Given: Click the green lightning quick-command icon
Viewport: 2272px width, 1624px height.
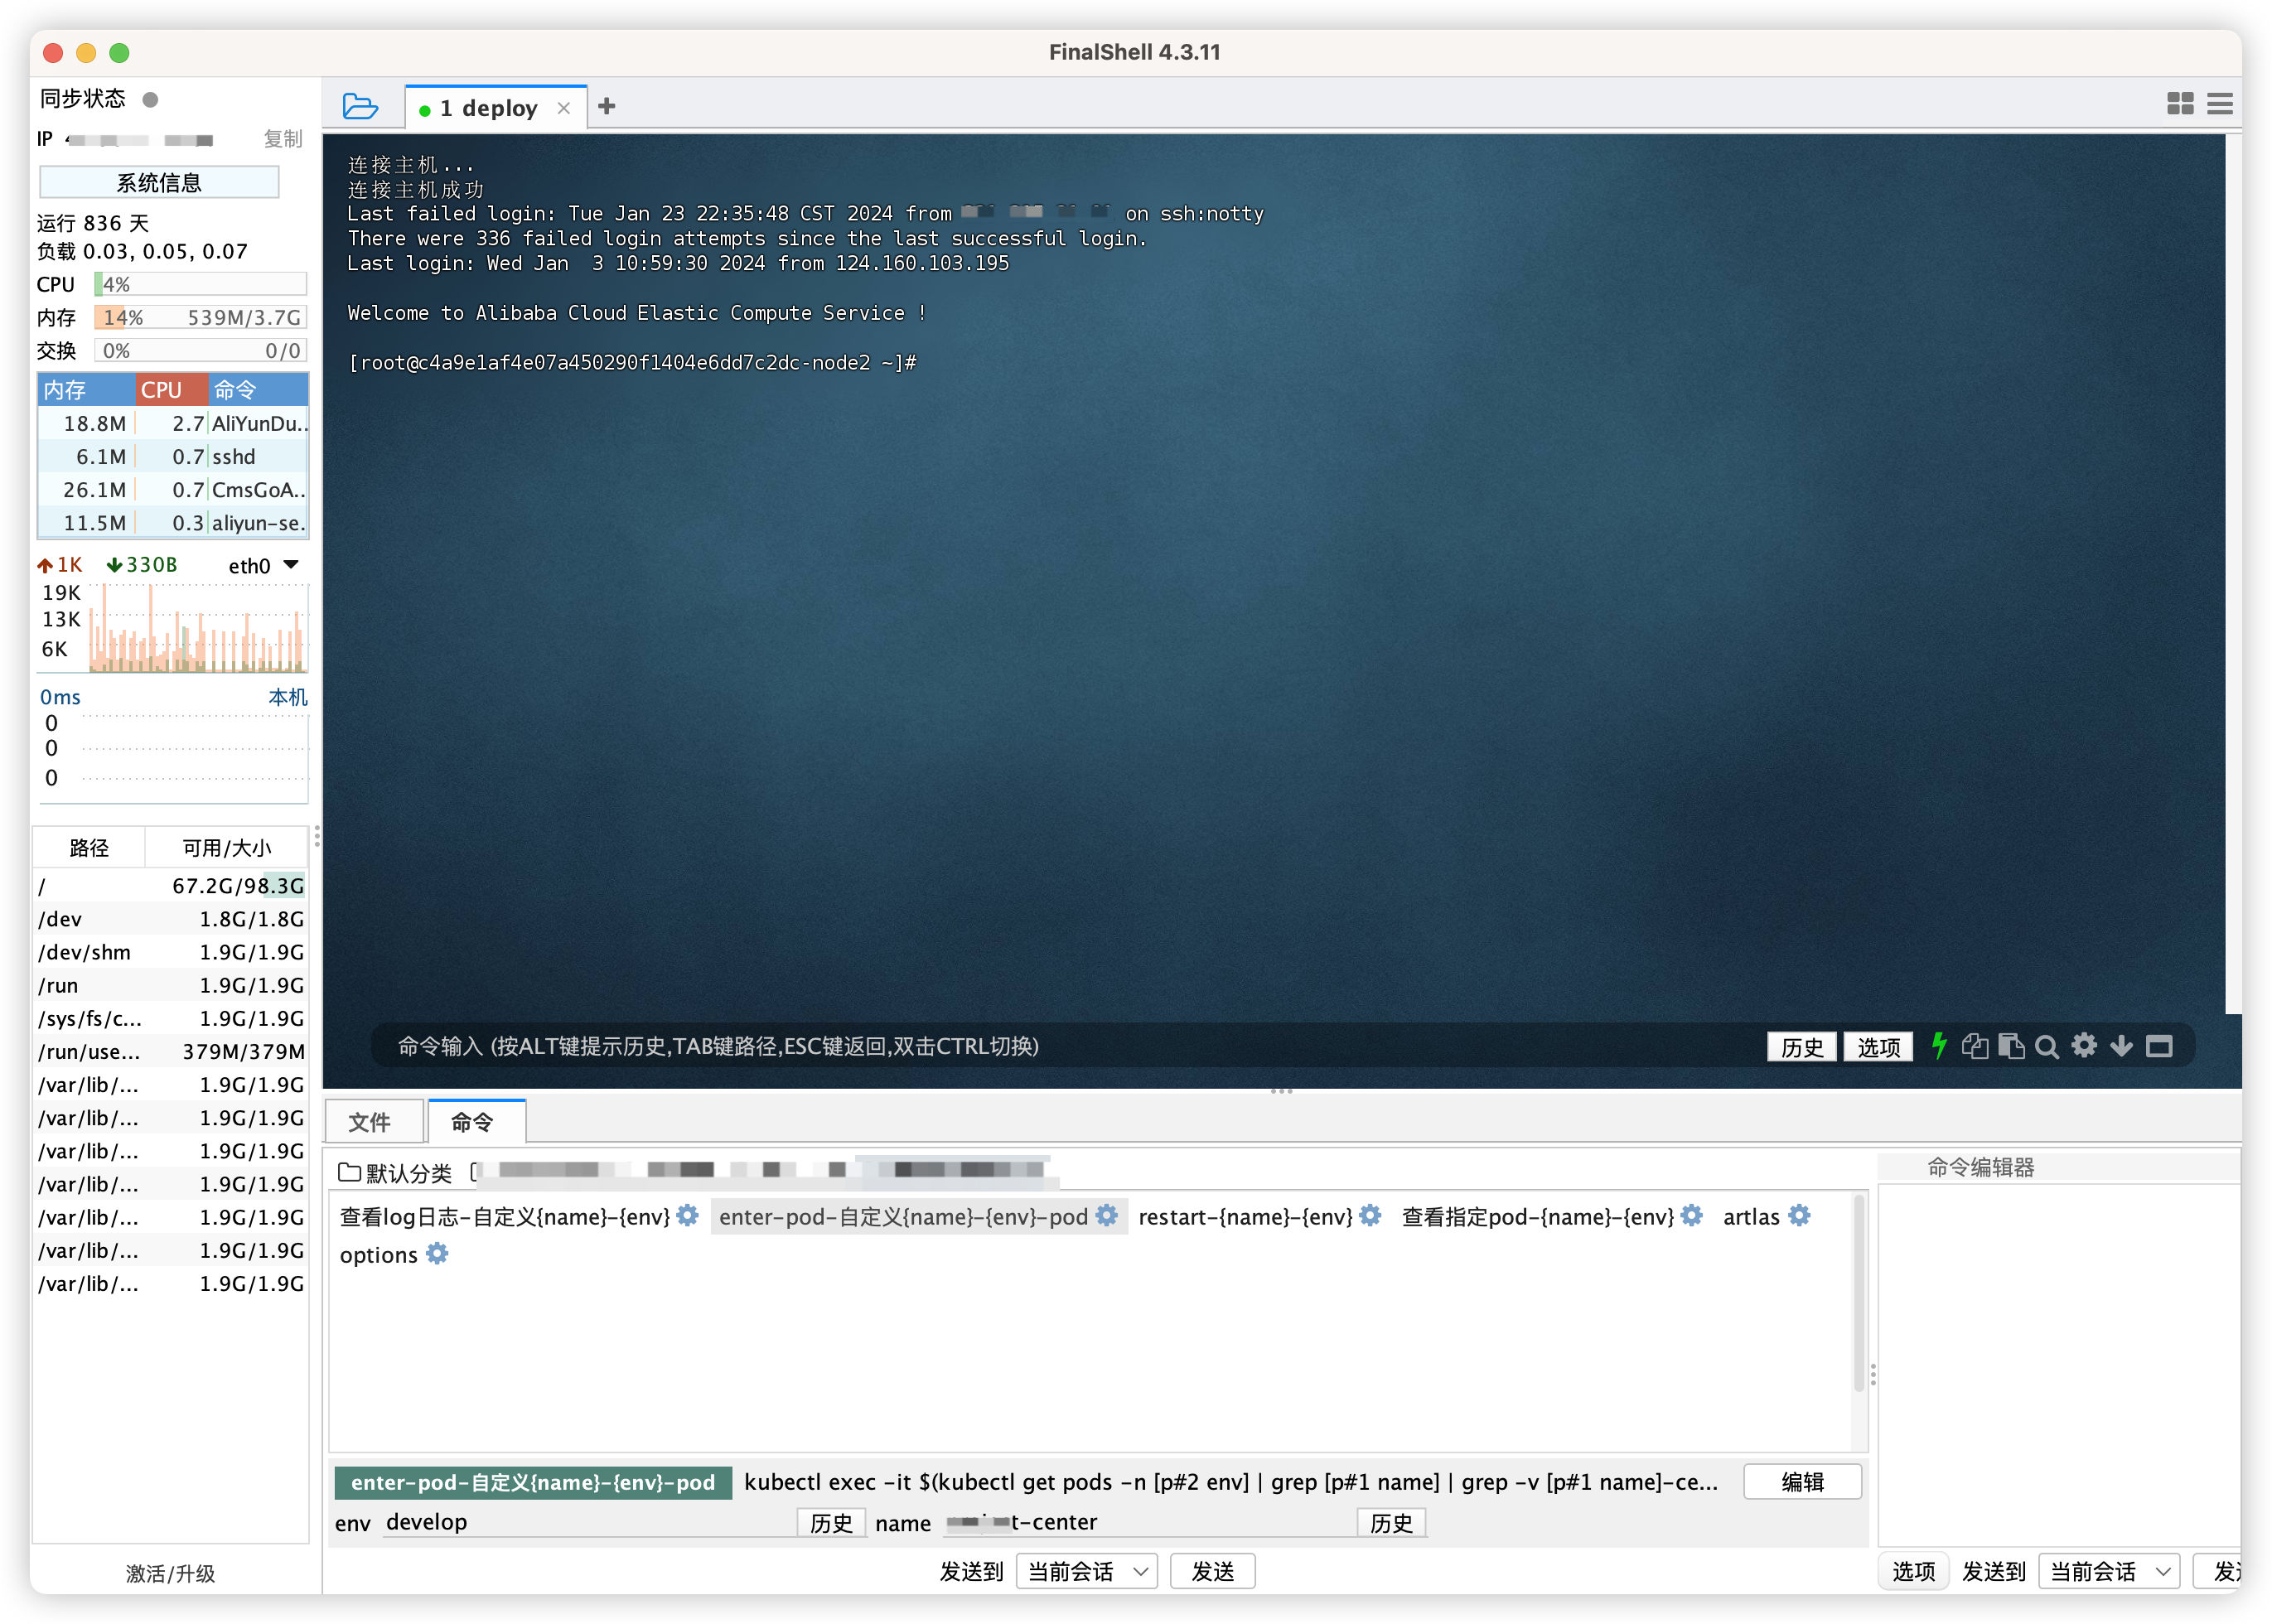Looking at the screenshot, I should pos(1939,1046).
